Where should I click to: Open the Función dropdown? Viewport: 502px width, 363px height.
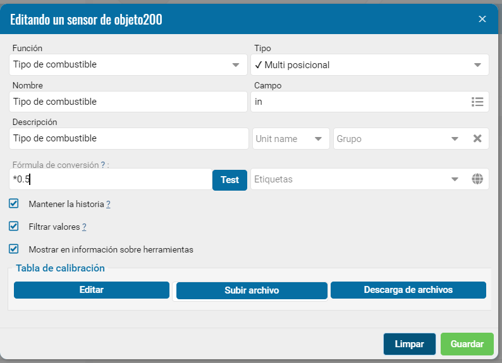[128, 64]
